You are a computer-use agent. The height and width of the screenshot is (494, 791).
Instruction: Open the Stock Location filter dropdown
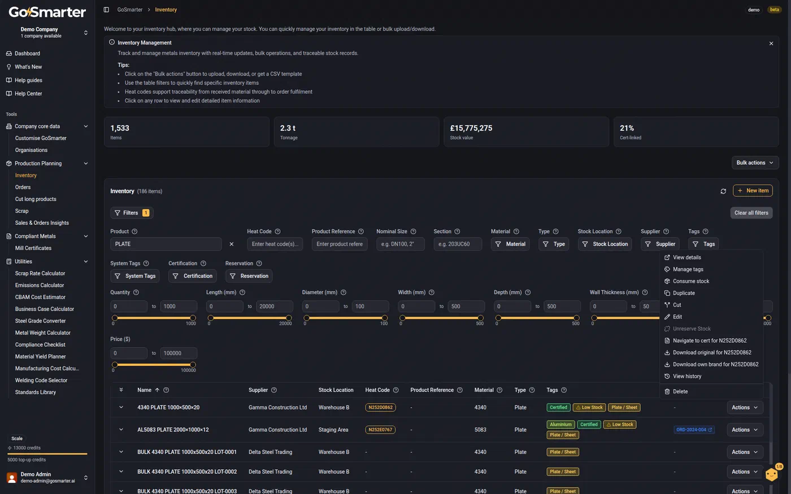pyautogui.click(x=605, y=244)
